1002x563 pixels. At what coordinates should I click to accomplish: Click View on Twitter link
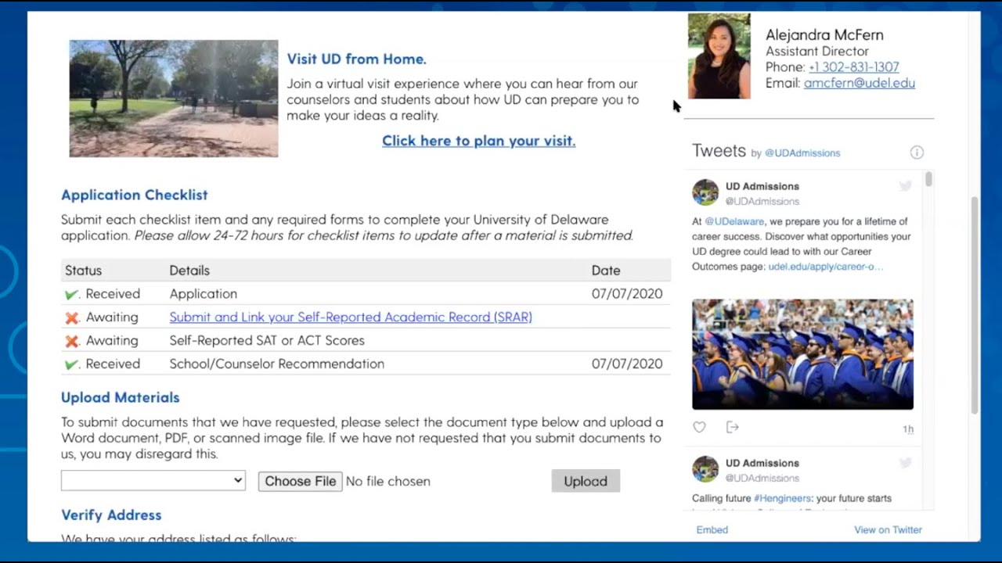(x=888, y=529)
